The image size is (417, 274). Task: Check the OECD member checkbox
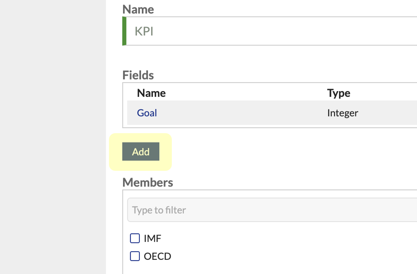135,256
